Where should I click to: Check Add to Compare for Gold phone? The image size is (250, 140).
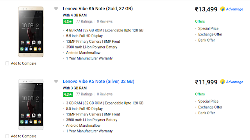pos(7,63)
